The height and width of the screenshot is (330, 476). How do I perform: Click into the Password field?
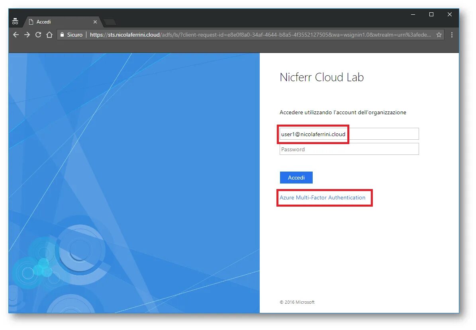point(349,149)
